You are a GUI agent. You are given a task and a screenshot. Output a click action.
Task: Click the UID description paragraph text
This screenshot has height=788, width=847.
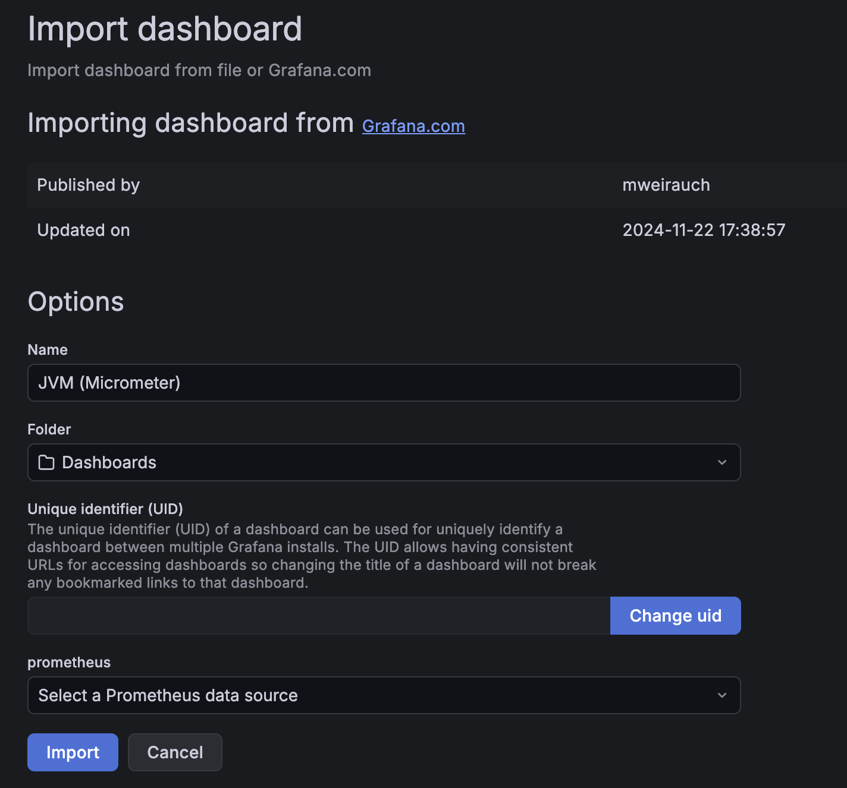[312, 556]
